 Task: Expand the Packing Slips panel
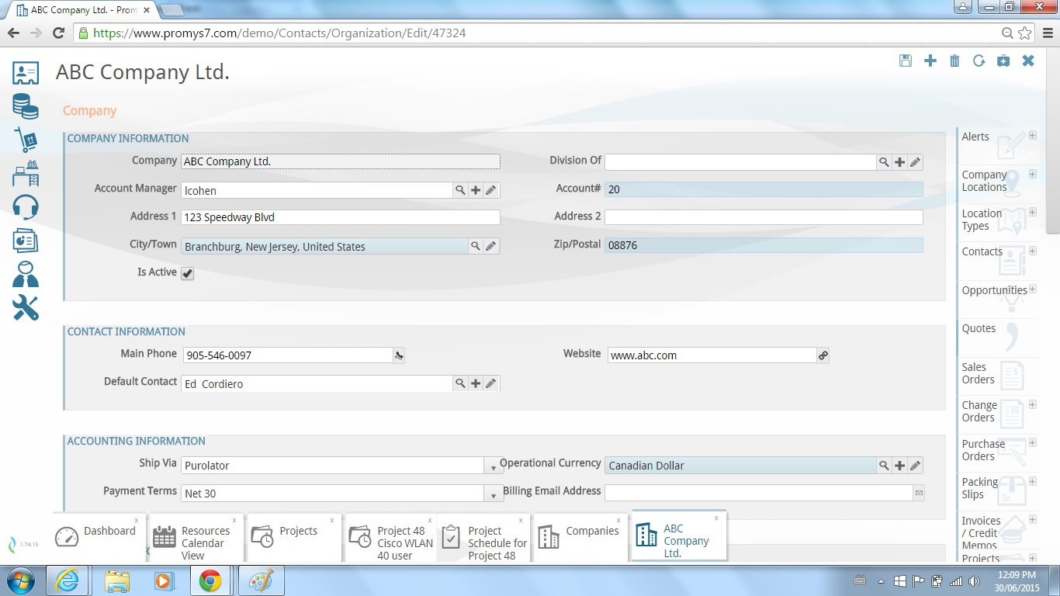pyautogui.click(x=1033, y=481)
